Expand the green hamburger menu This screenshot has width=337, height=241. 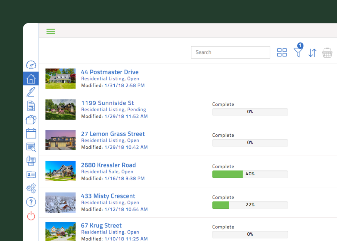click(x=51, y=31)
